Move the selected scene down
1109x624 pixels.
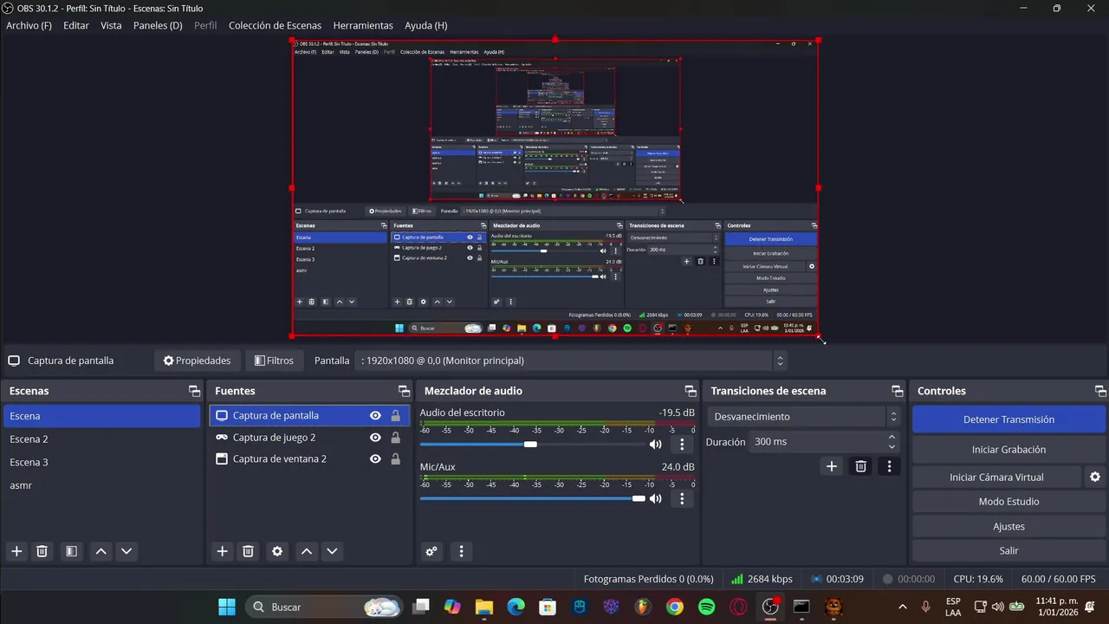tap(126, 551)
